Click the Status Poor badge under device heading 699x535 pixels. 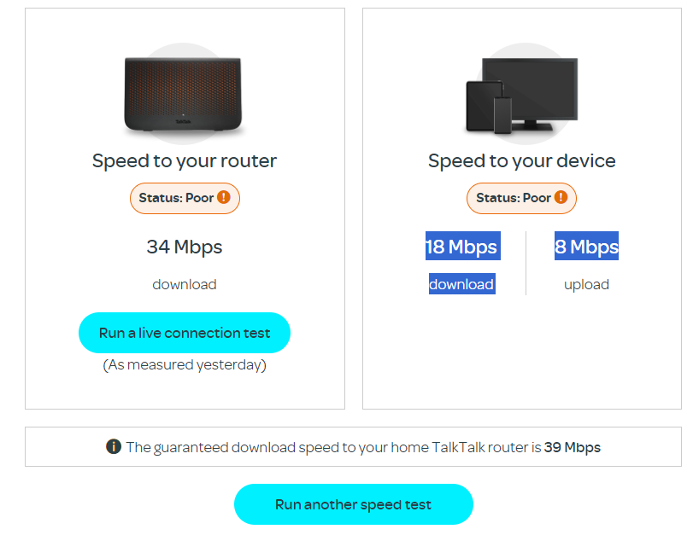click(x=521, y=197)
